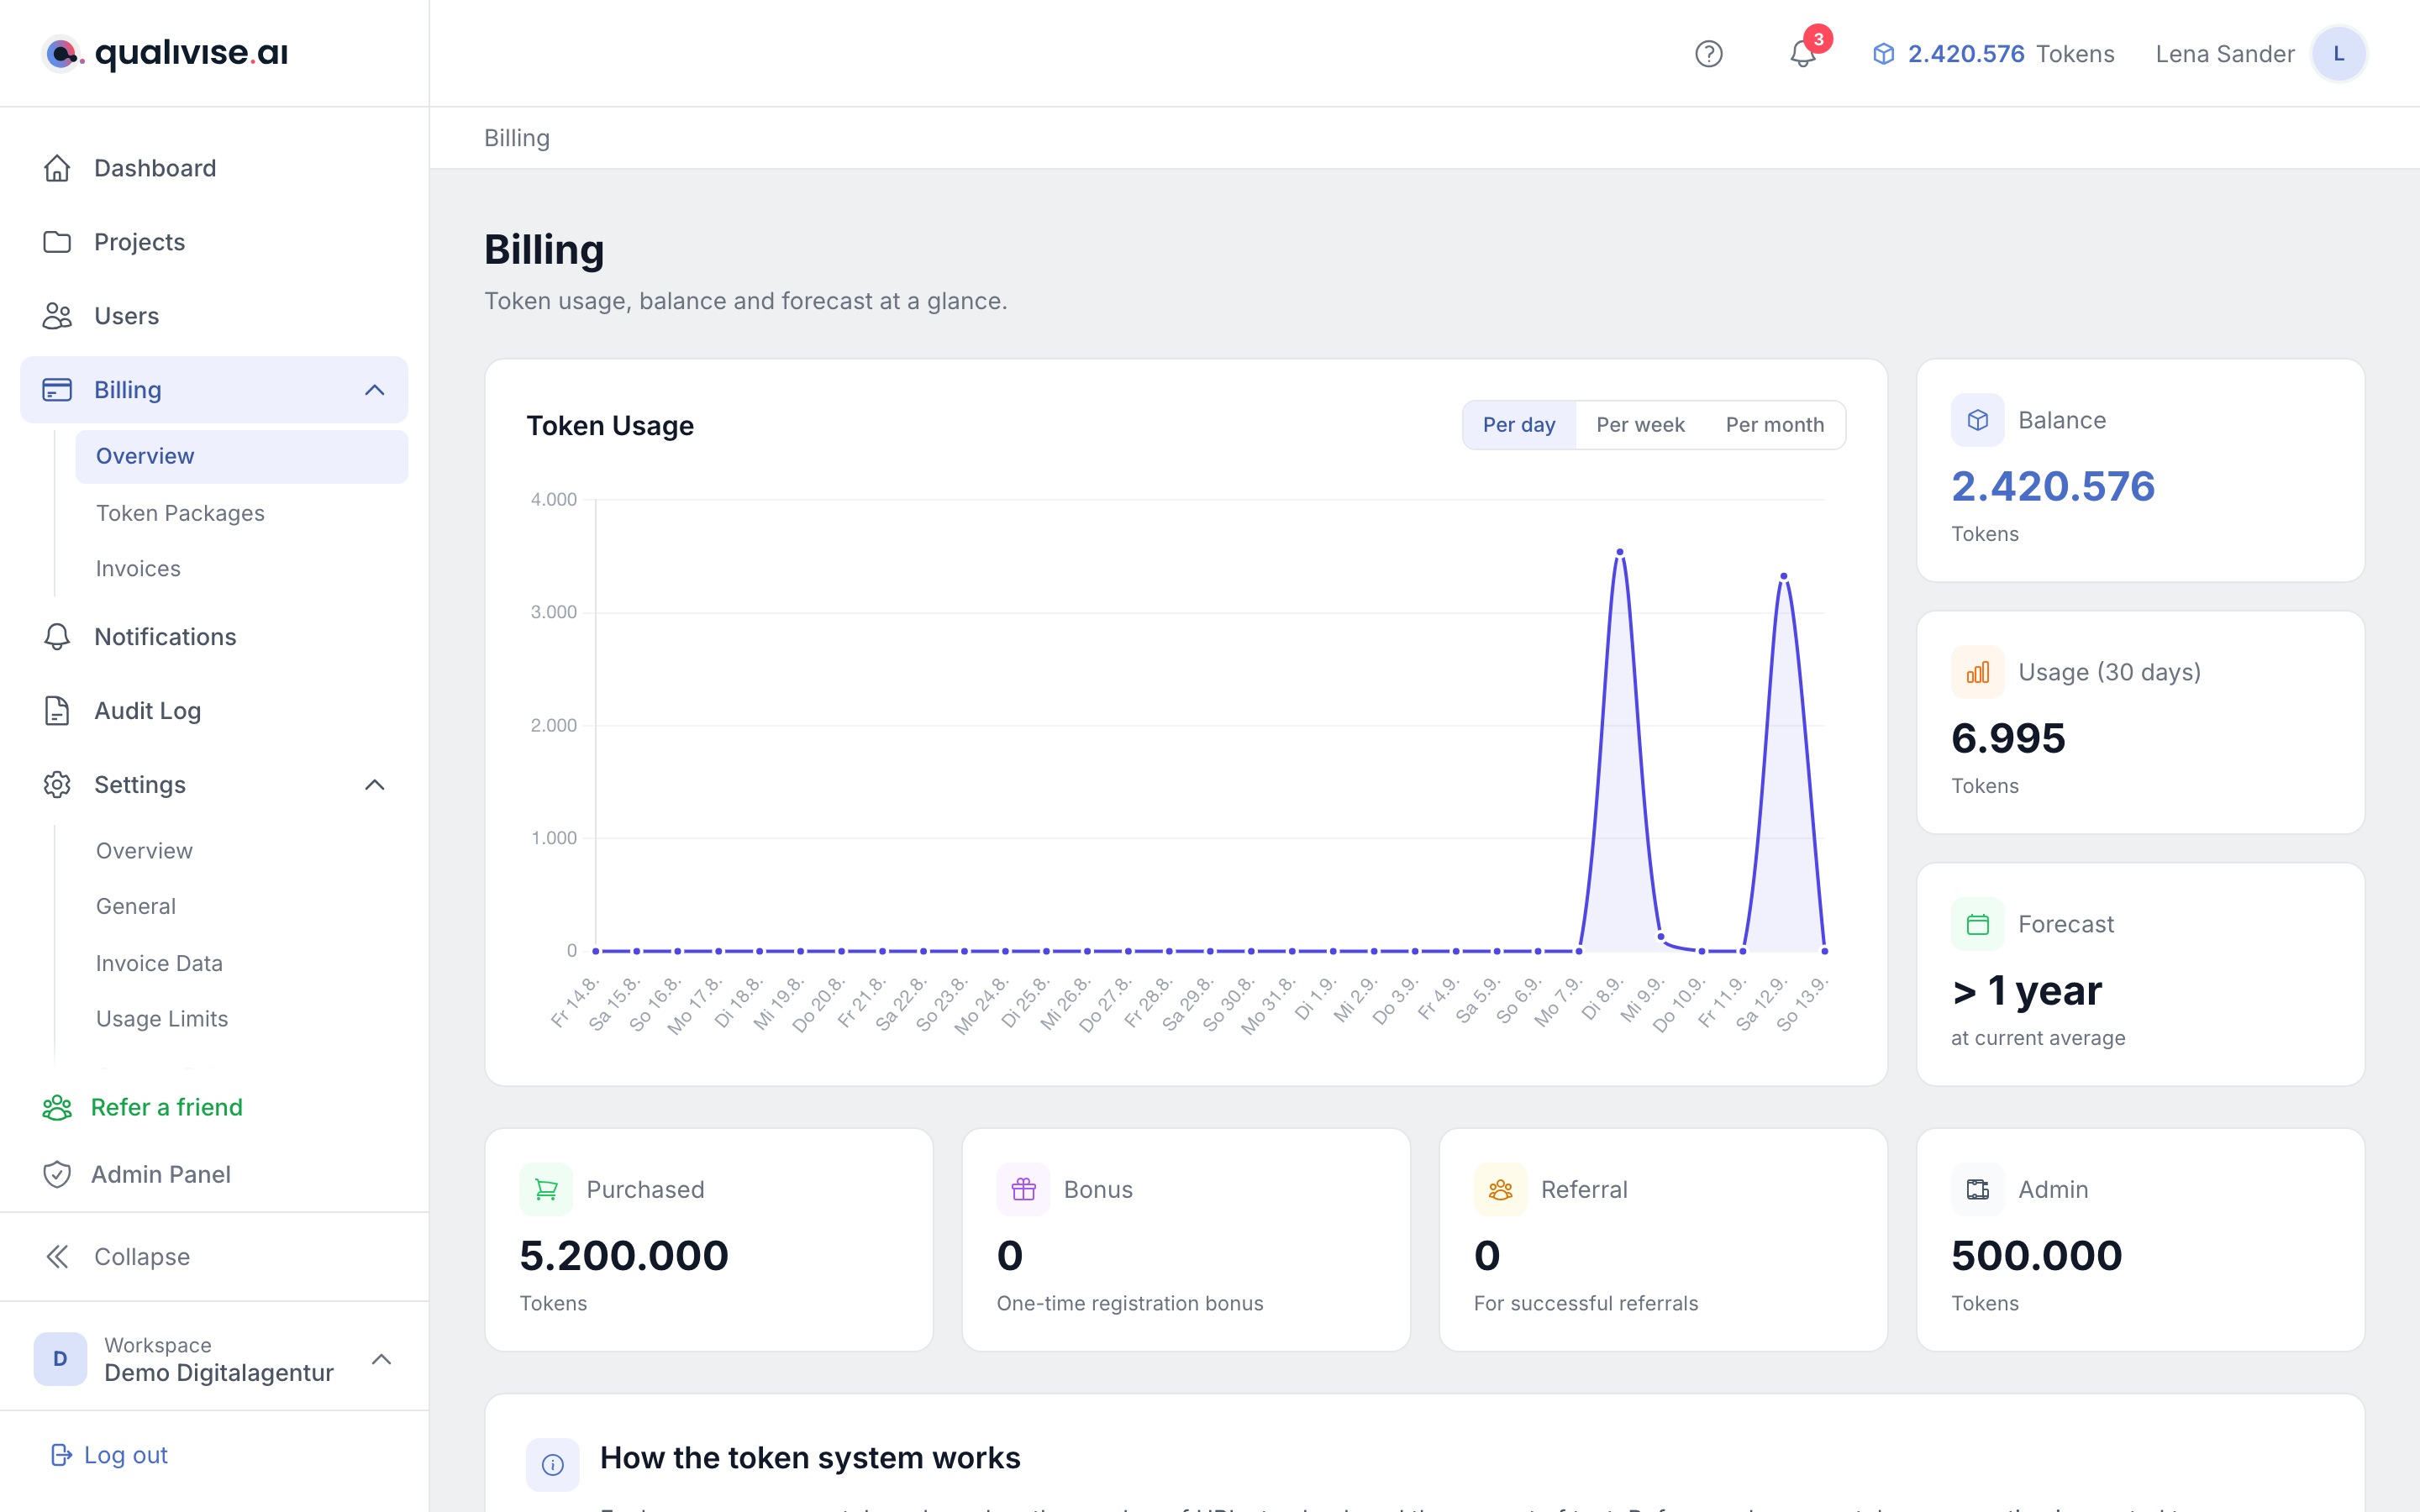Image resolution: width=2420 pixels, height=1512 pixels.
Task: Open the help question mark icon
Action: point(1709,54)
